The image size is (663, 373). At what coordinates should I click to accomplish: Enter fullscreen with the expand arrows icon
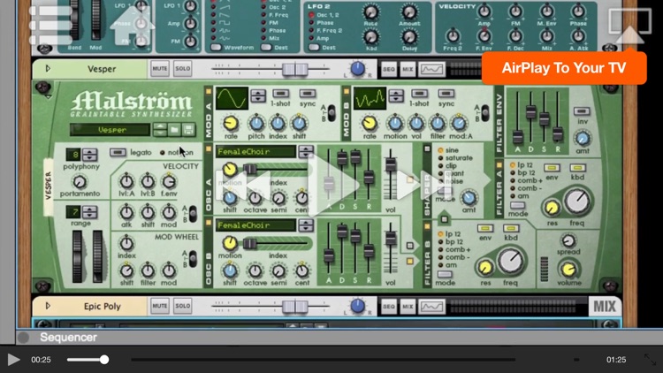click(x=650, y=360)
